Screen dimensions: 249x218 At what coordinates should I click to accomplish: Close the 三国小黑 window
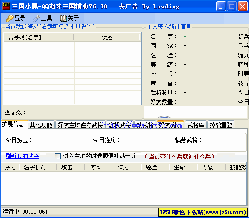tap(242, 7)
